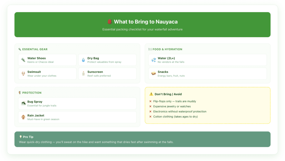Select the Snacks food icon
Image resolution: width=285 pixels, height=161 pixels.
154,74
